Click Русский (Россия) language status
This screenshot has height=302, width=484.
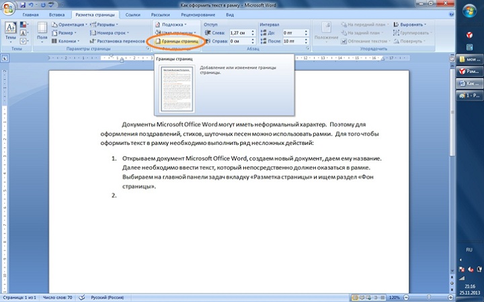(107, 298)
